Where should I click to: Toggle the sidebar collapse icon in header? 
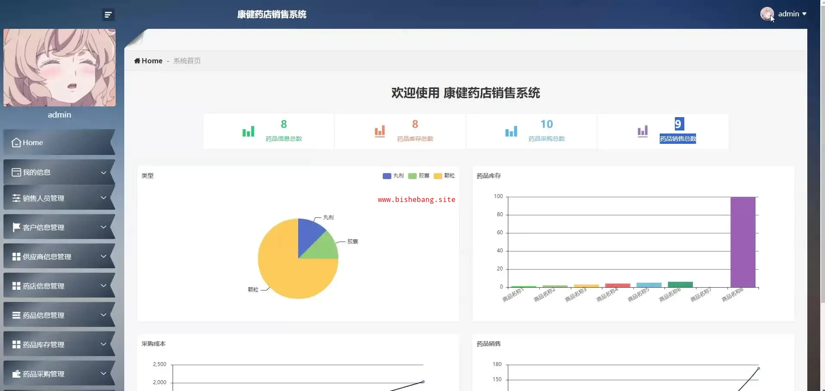tap(108, 15)
